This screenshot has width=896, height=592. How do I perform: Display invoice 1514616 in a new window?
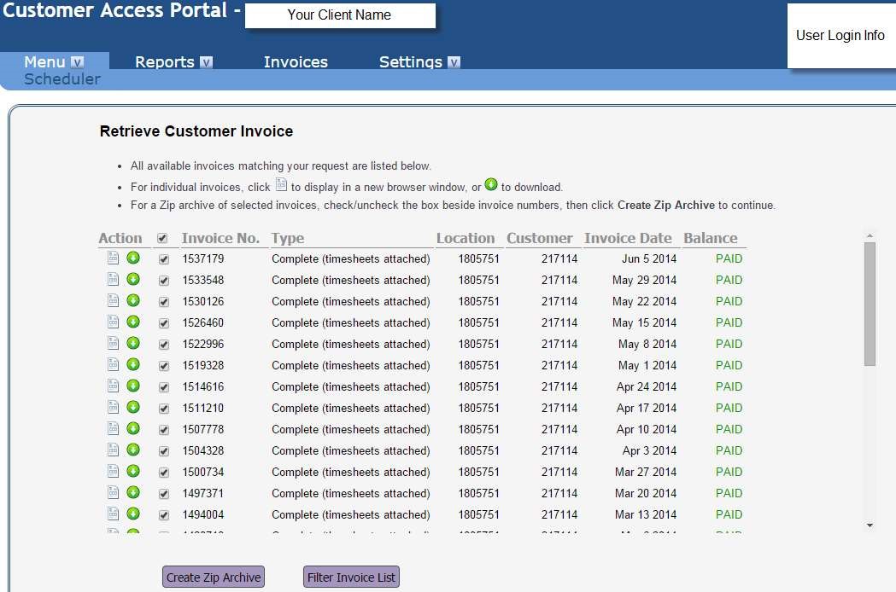113,386
